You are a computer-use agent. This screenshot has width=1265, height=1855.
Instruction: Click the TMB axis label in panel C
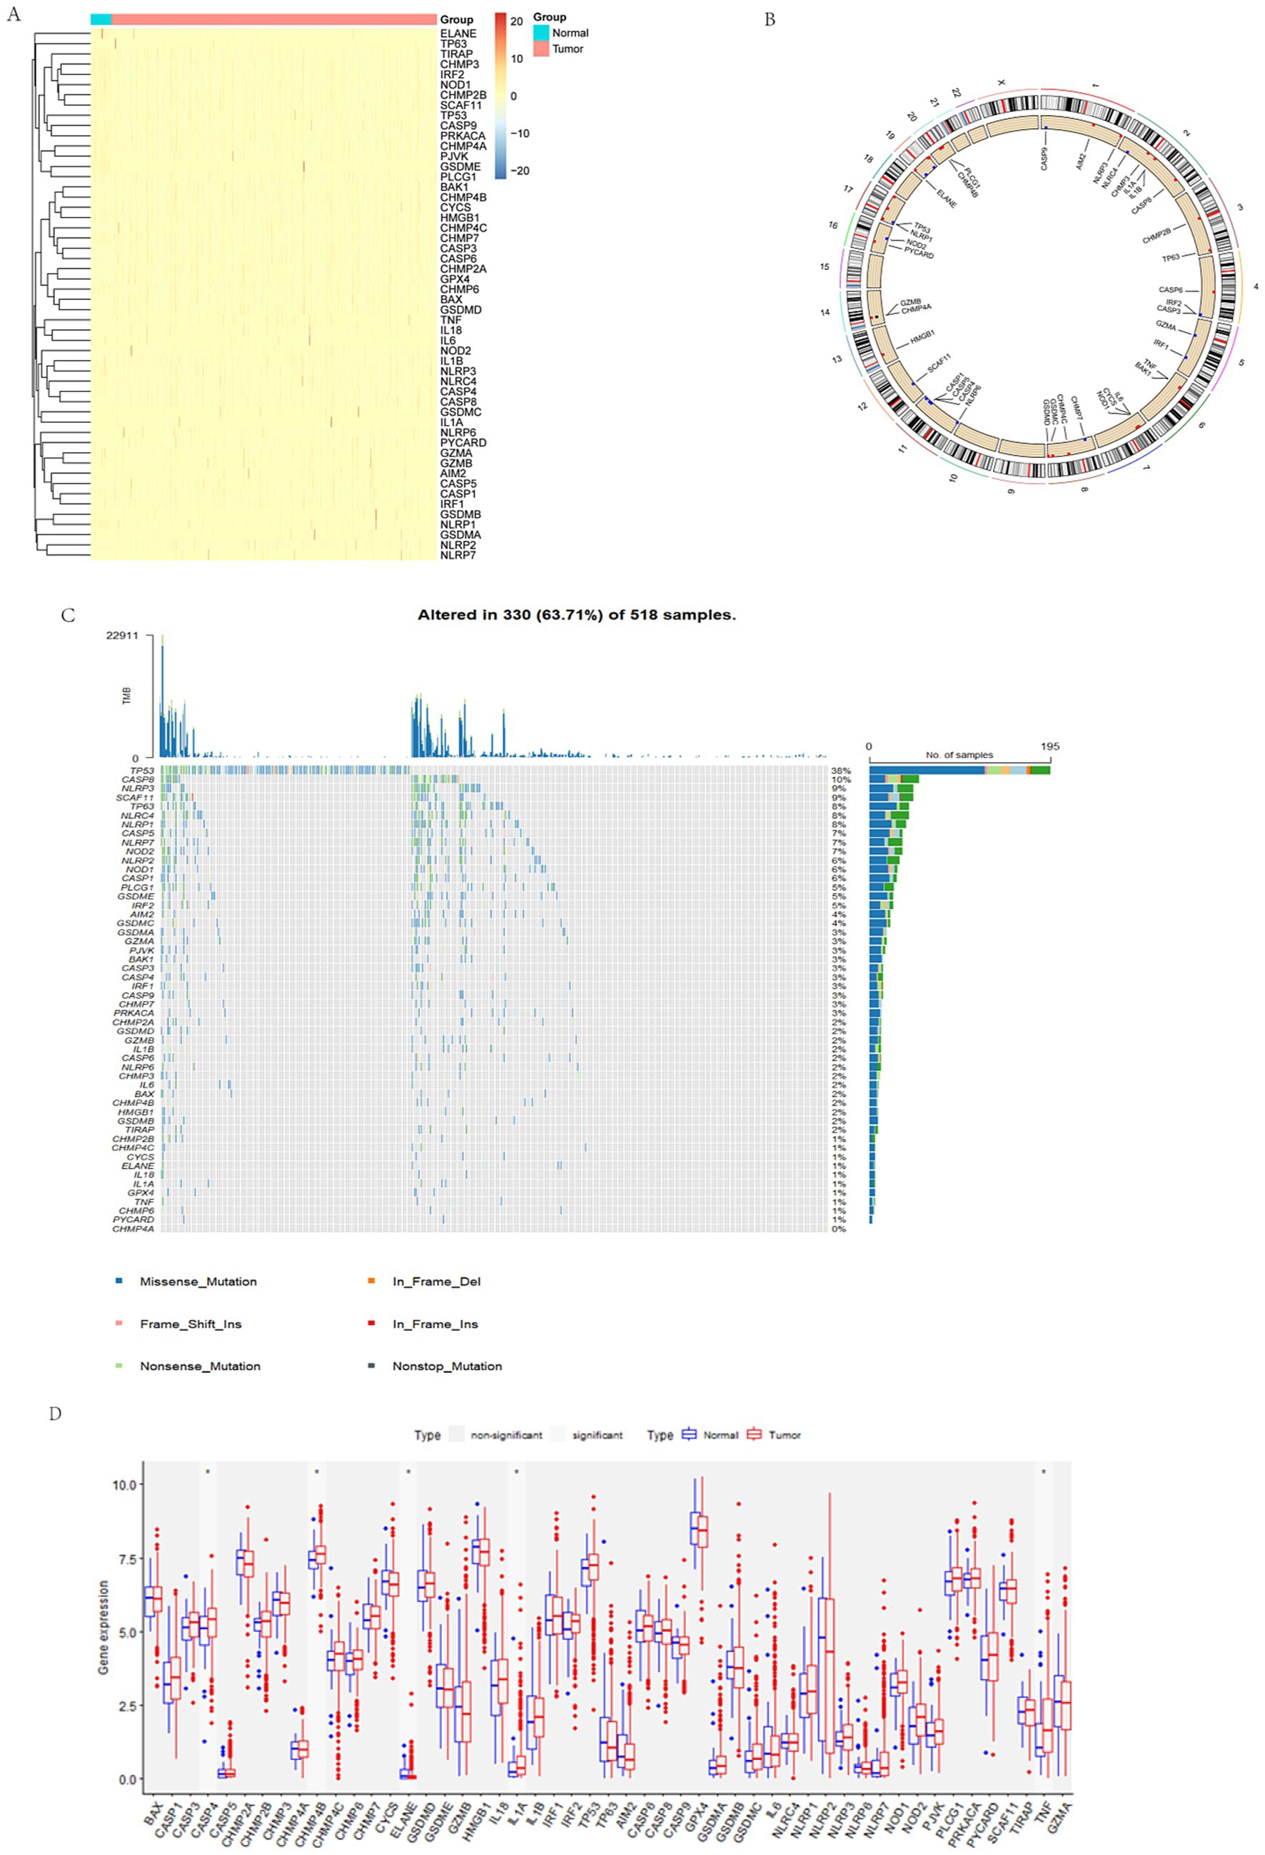(127, 695)
